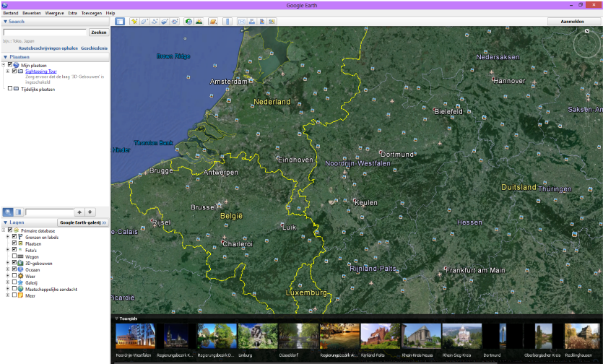Screen dimensions: 603x364
Task: Disable the Oceaan layer checkbox
Action: pos(14,269)
